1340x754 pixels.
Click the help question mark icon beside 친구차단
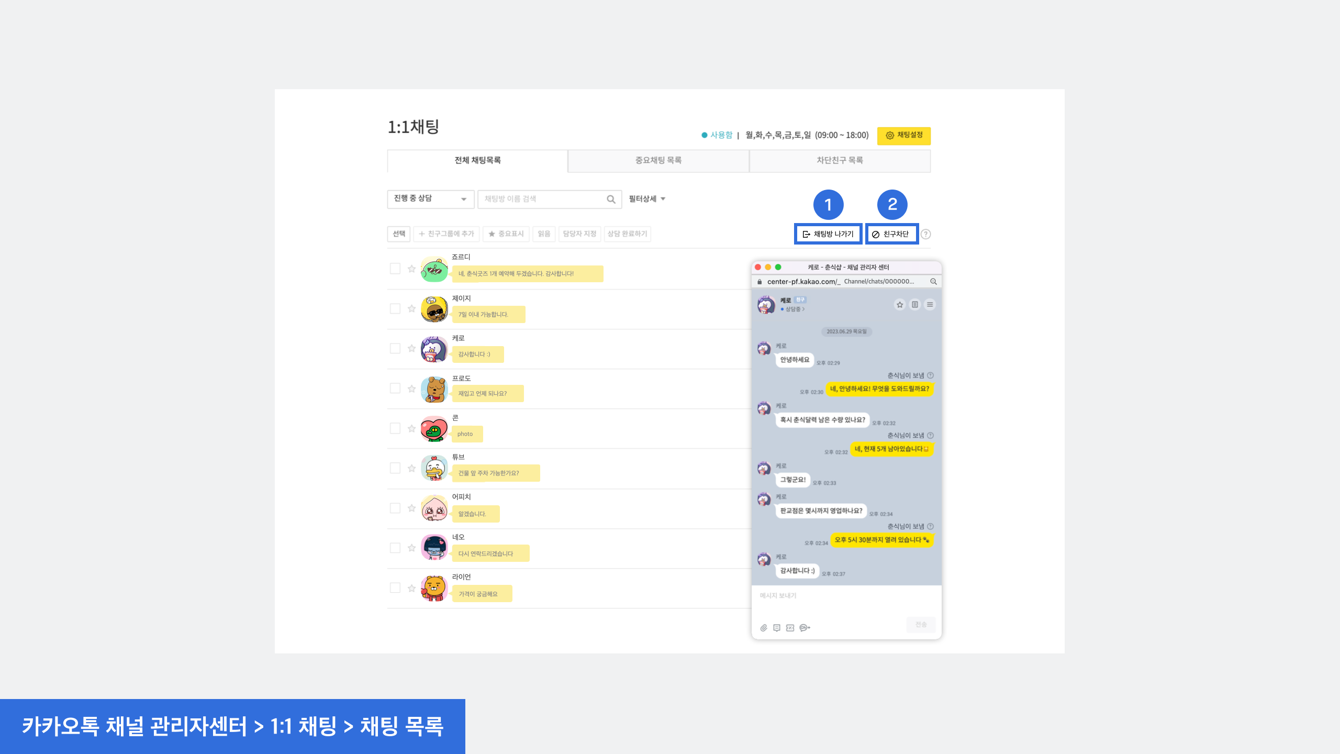pos(926,234)
